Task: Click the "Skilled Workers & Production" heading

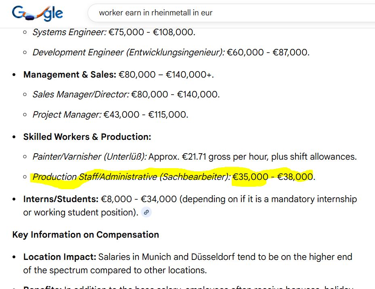Action: tap(87, 137)
